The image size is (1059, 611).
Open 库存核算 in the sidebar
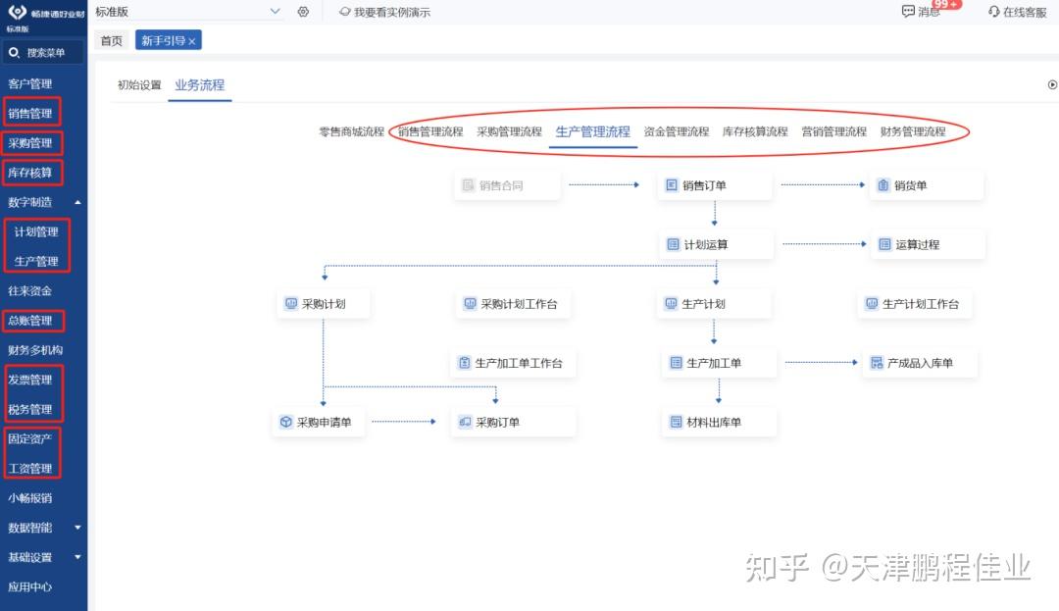click(x=31, y=173)
